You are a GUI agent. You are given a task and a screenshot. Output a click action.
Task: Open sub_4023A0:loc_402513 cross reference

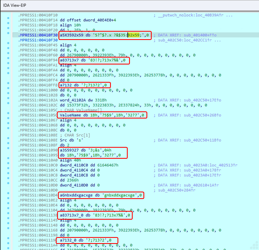coord(204,165)
